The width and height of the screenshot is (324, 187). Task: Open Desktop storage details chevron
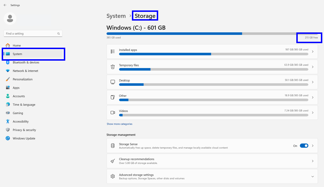[x=312, y=82]
